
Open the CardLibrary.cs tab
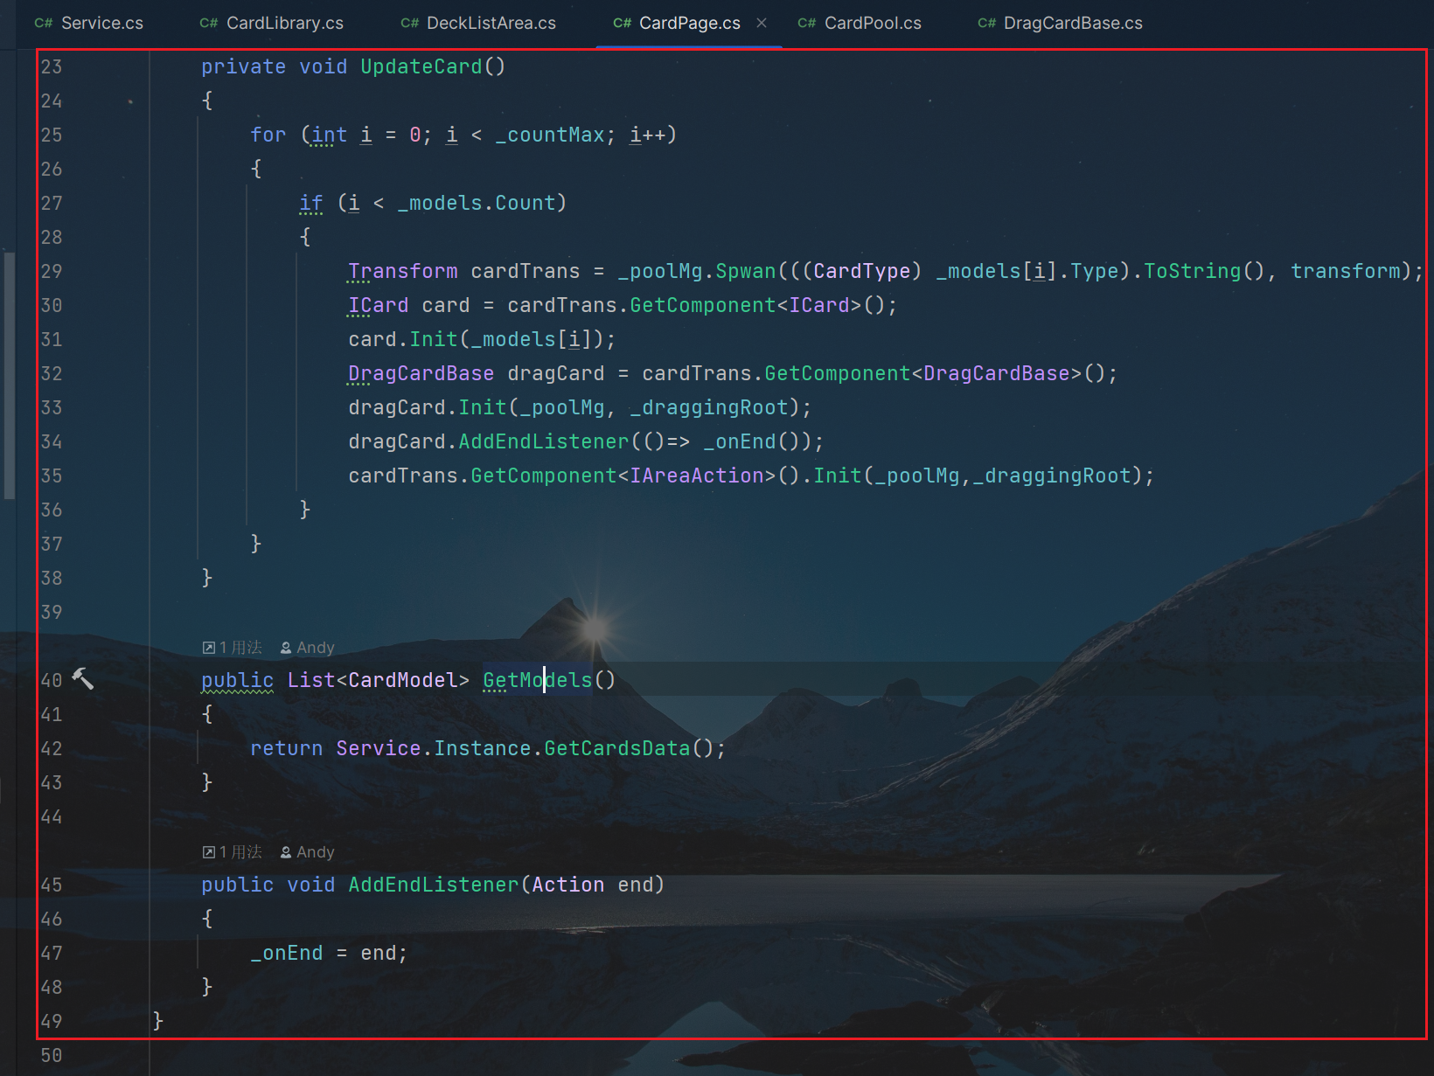pos(272,24)
